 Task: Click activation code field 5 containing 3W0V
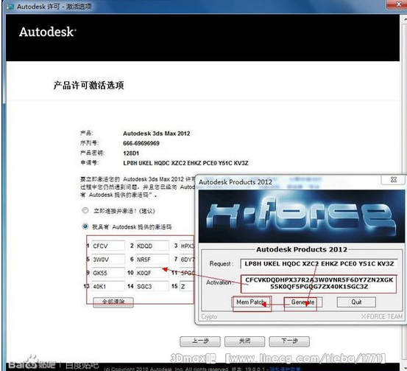(x=107, y=260)
